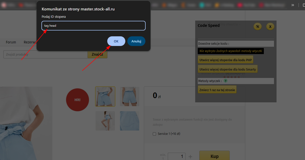The height and width of the screenshot is (160, 305).
Task: Click the 'Dowolne sekcje kodu :' label
Action: (x=214, y=44)
